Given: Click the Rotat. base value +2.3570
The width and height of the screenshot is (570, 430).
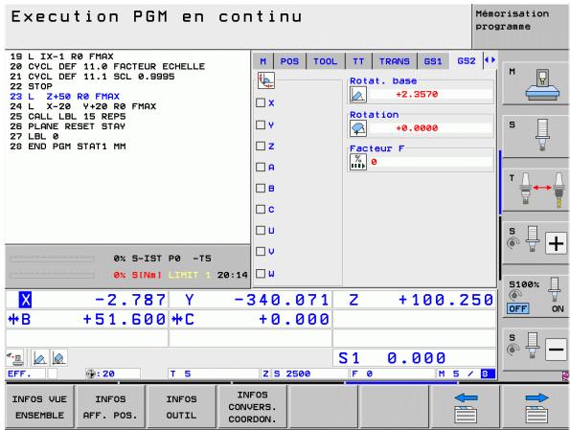Looking at the screenshot, I should tap(417, 95).
